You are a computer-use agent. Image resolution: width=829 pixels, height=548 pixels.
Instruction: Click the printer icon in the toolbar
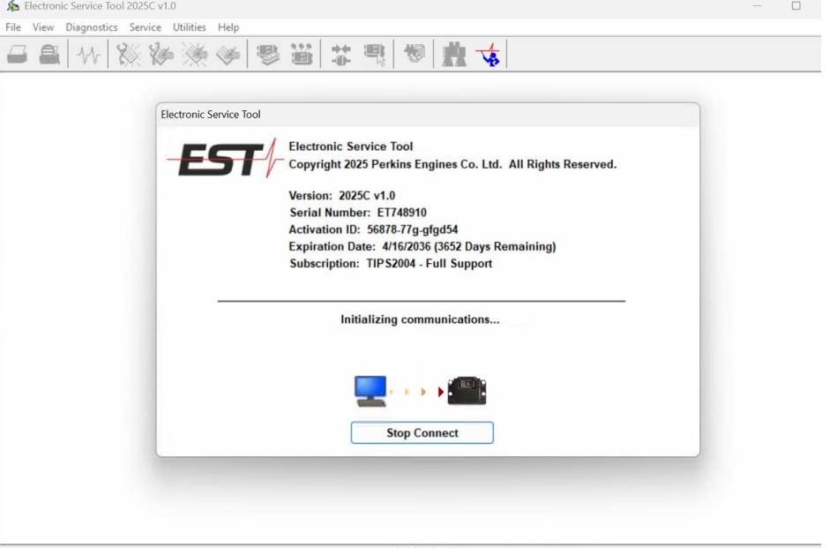(x=50, y=55)
